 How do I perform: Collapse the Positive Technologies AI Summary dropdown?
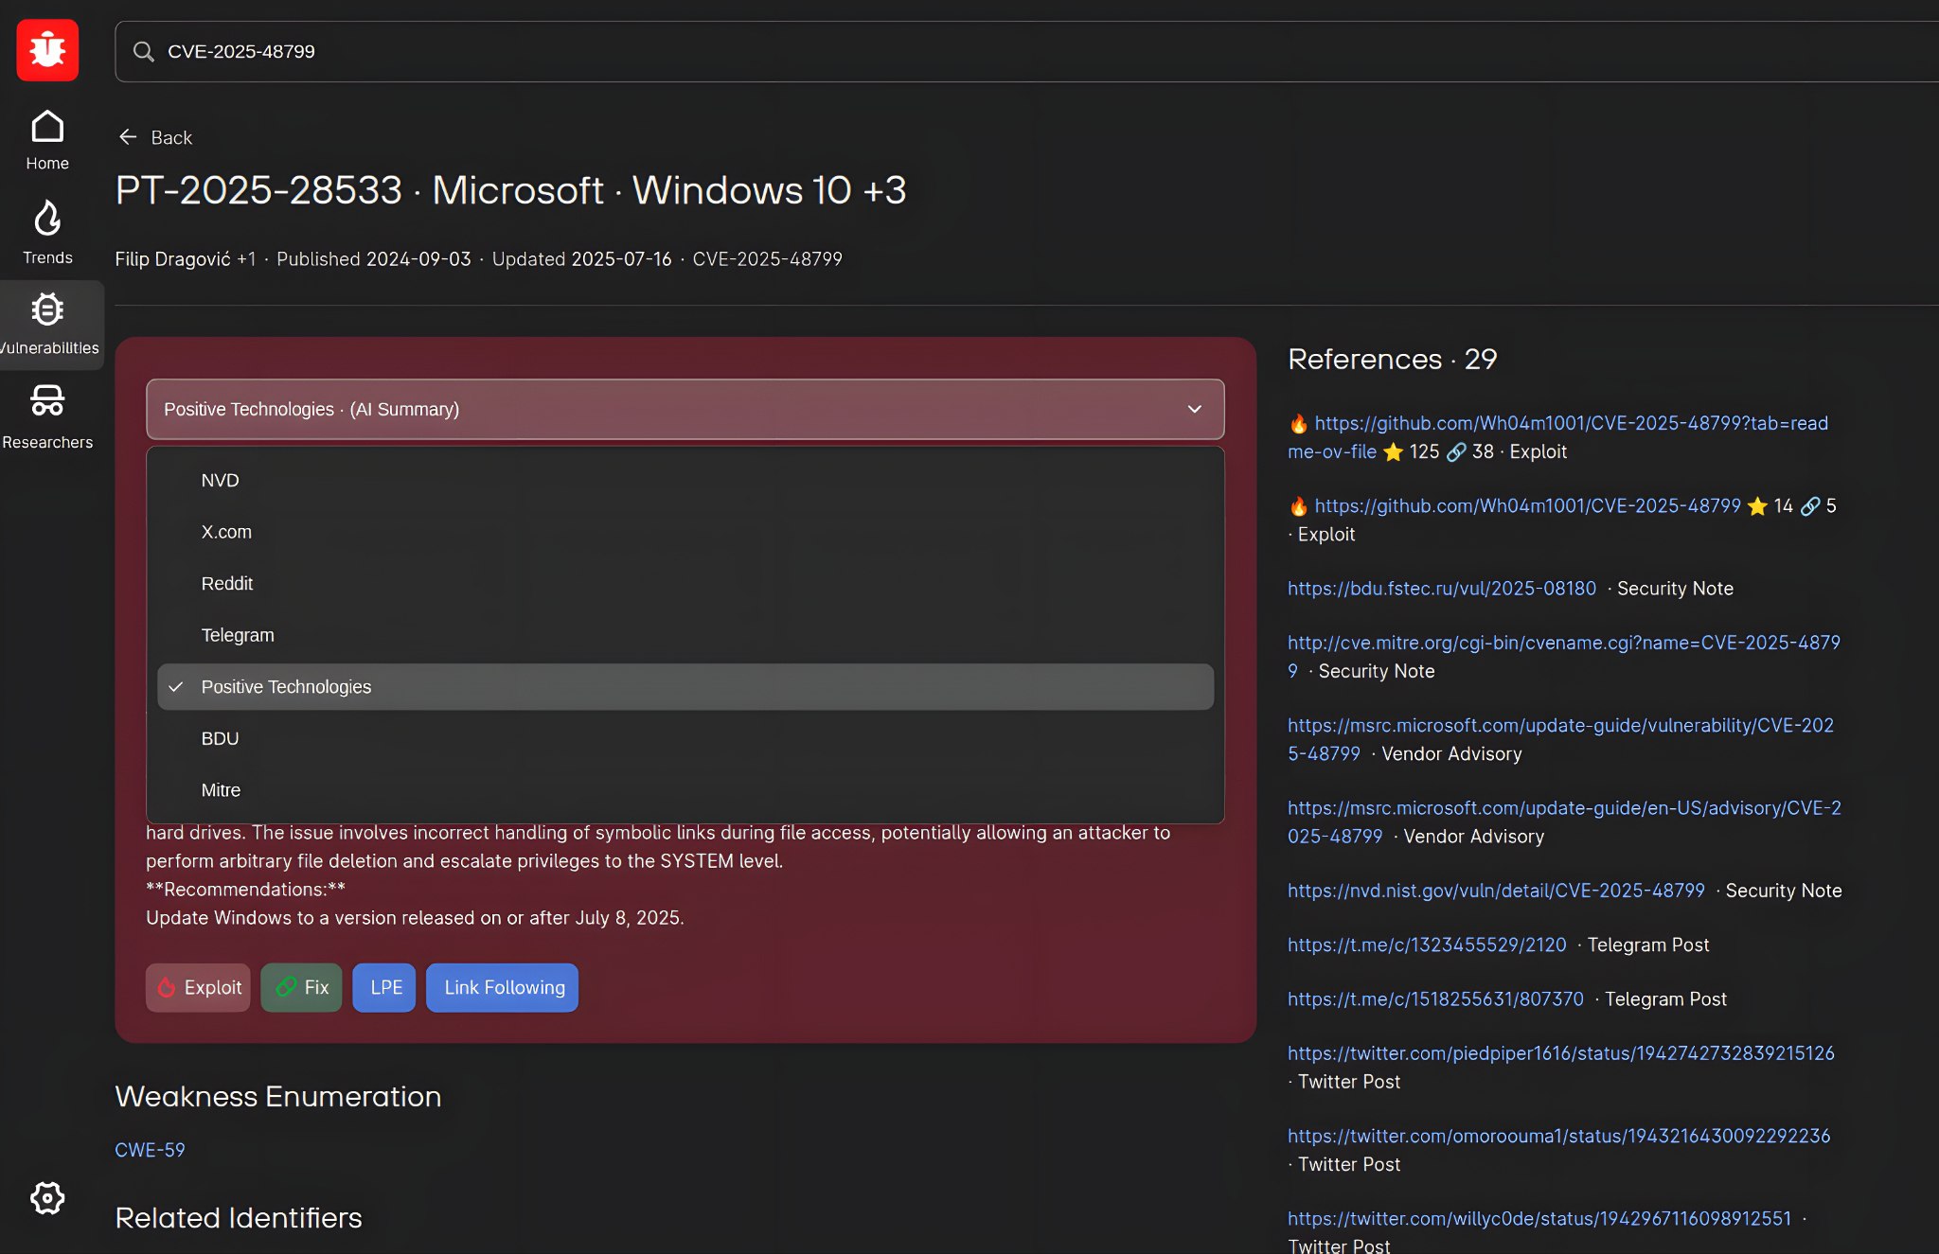[685, 409]
